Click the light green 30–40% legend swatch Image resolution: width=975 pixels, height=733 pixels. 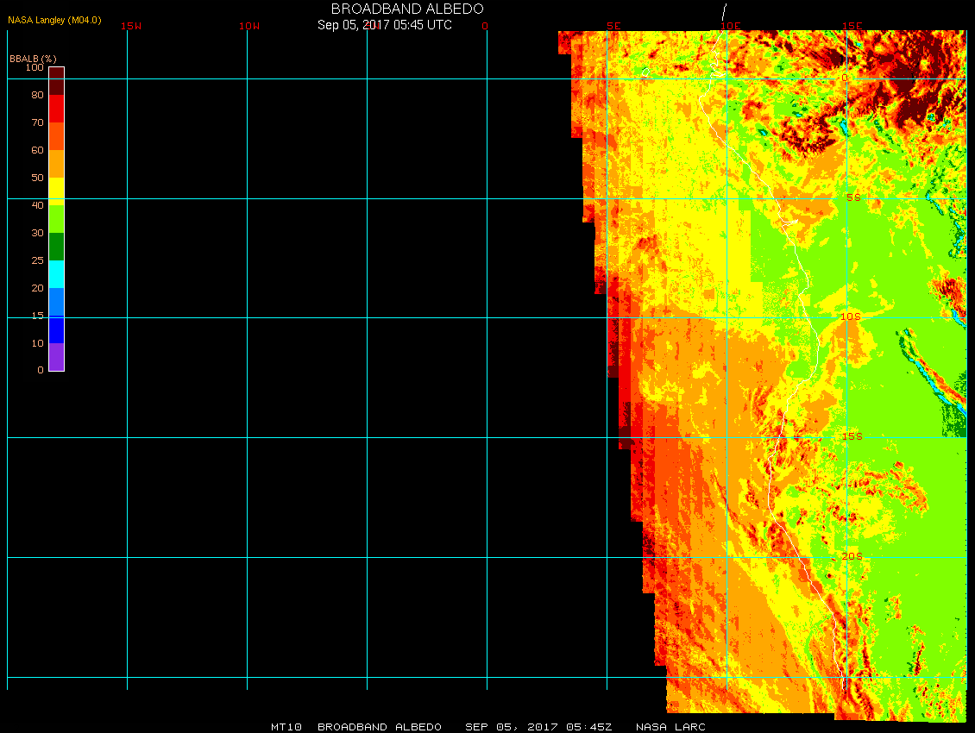[x=56, y=219]
